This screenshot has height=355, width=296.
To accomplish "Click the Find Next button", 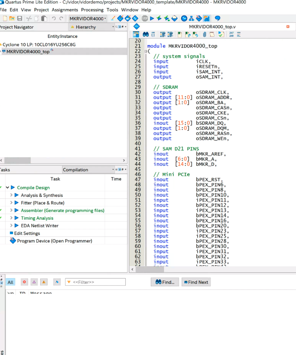I will (196, 282).
